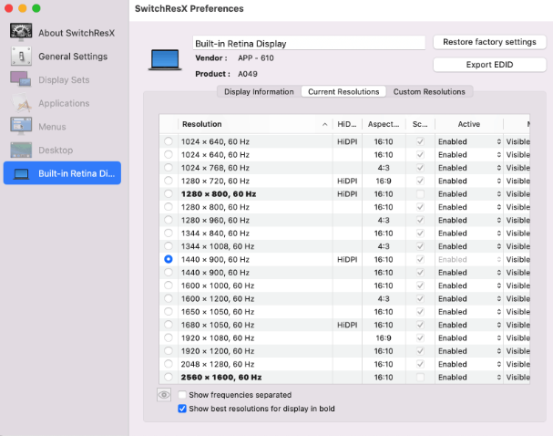Click the General Settings switch icon

pyautogui.click(x=21, y=57)
